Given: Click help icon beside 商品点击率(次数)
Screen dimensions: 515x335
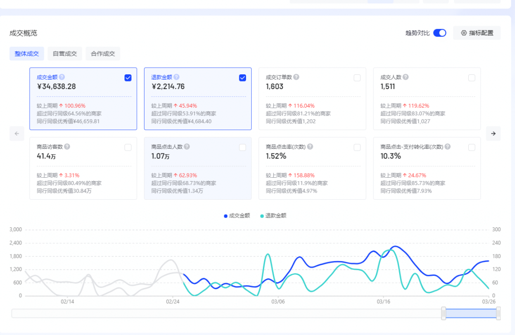Looking at the screenshot, I should coord(310,147).
